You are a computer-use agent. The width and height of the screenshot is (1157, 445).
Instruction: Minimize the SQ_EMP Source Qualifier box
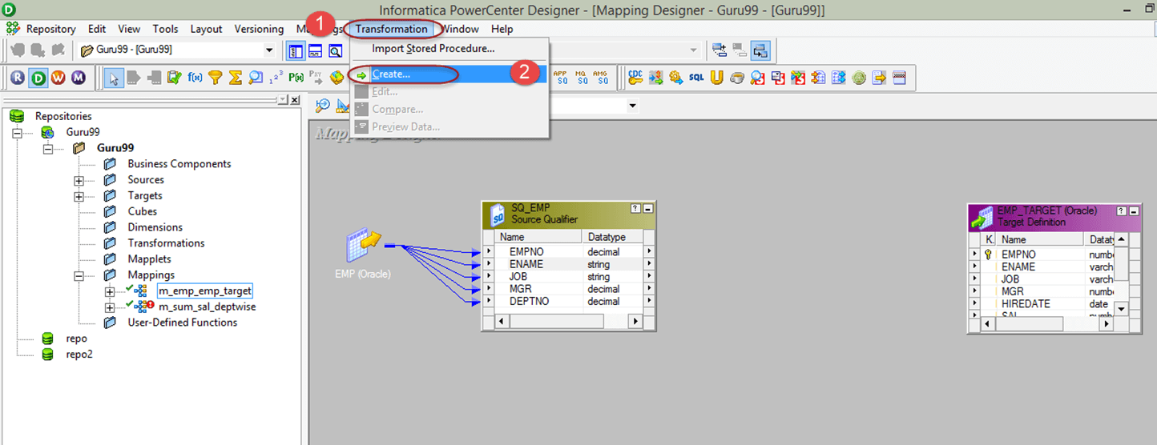coord(647,208)
